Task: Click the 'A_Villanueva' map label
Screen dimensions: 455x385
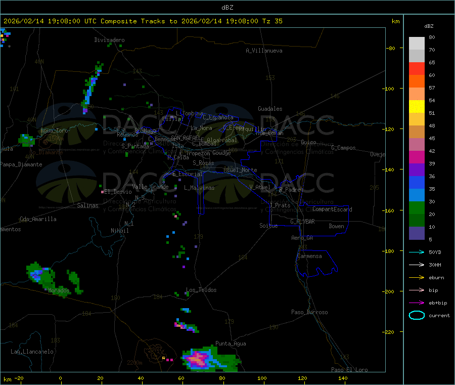Action: pos(264,51)
